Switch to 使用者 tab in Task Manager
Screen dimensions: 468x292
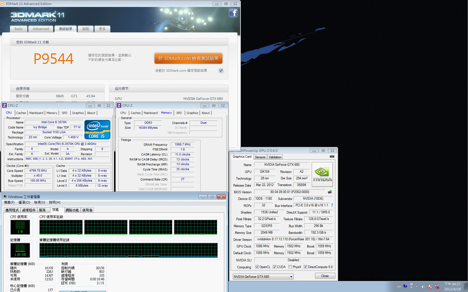tap(87, 210)
